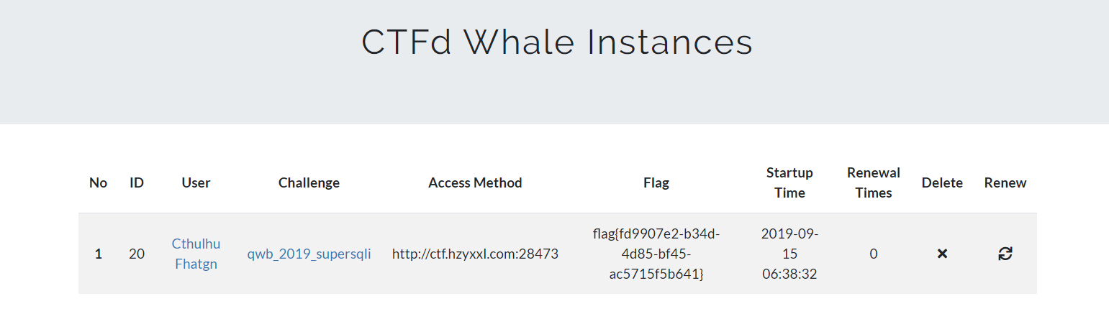This screenshot has width=1109, height=319.
Task: Delete instance using the X icon
Action: 942,254
